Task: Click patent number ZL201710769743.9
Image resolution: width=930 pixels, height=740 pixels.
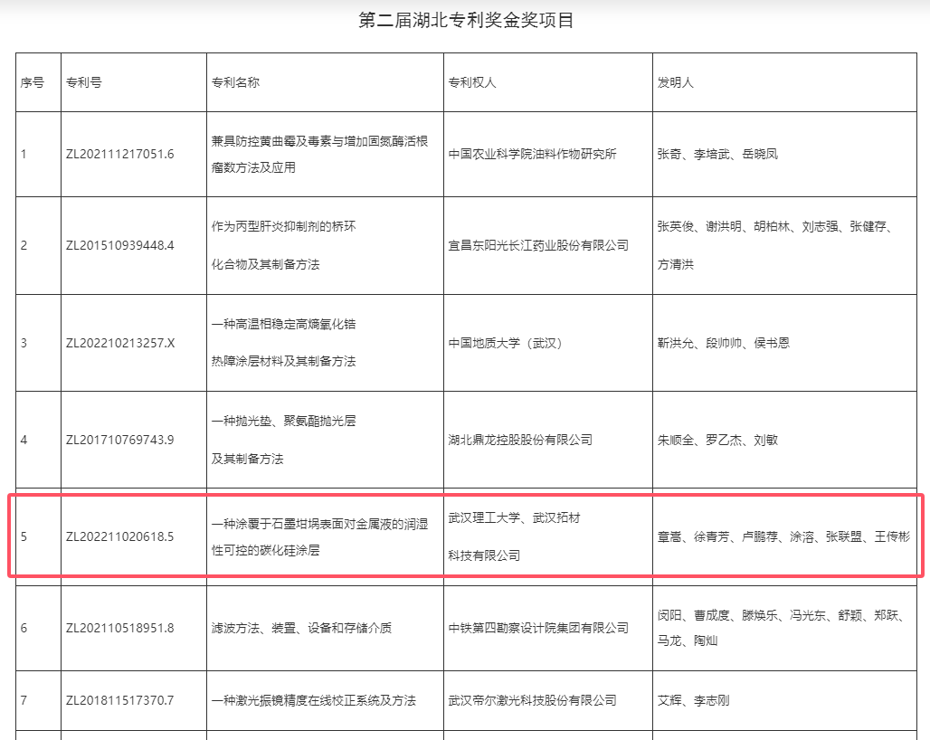Action: [119, 440]
